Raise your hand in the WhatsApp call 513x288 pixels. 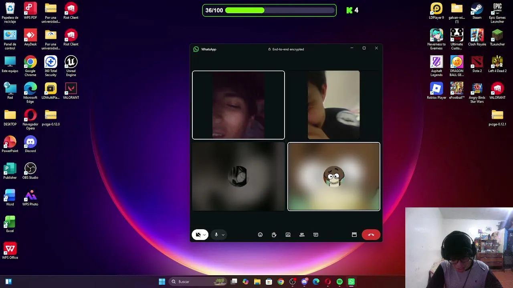point(274,235)
